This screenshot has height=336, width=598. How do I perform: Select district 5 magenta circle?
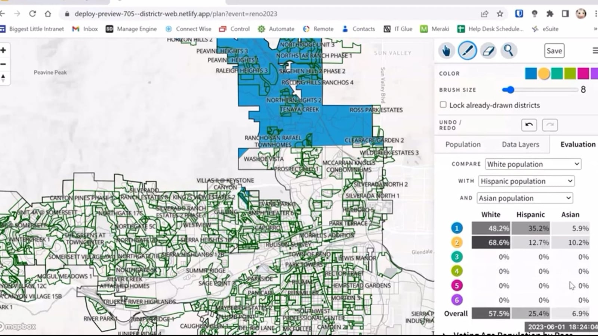coord(456,286)
